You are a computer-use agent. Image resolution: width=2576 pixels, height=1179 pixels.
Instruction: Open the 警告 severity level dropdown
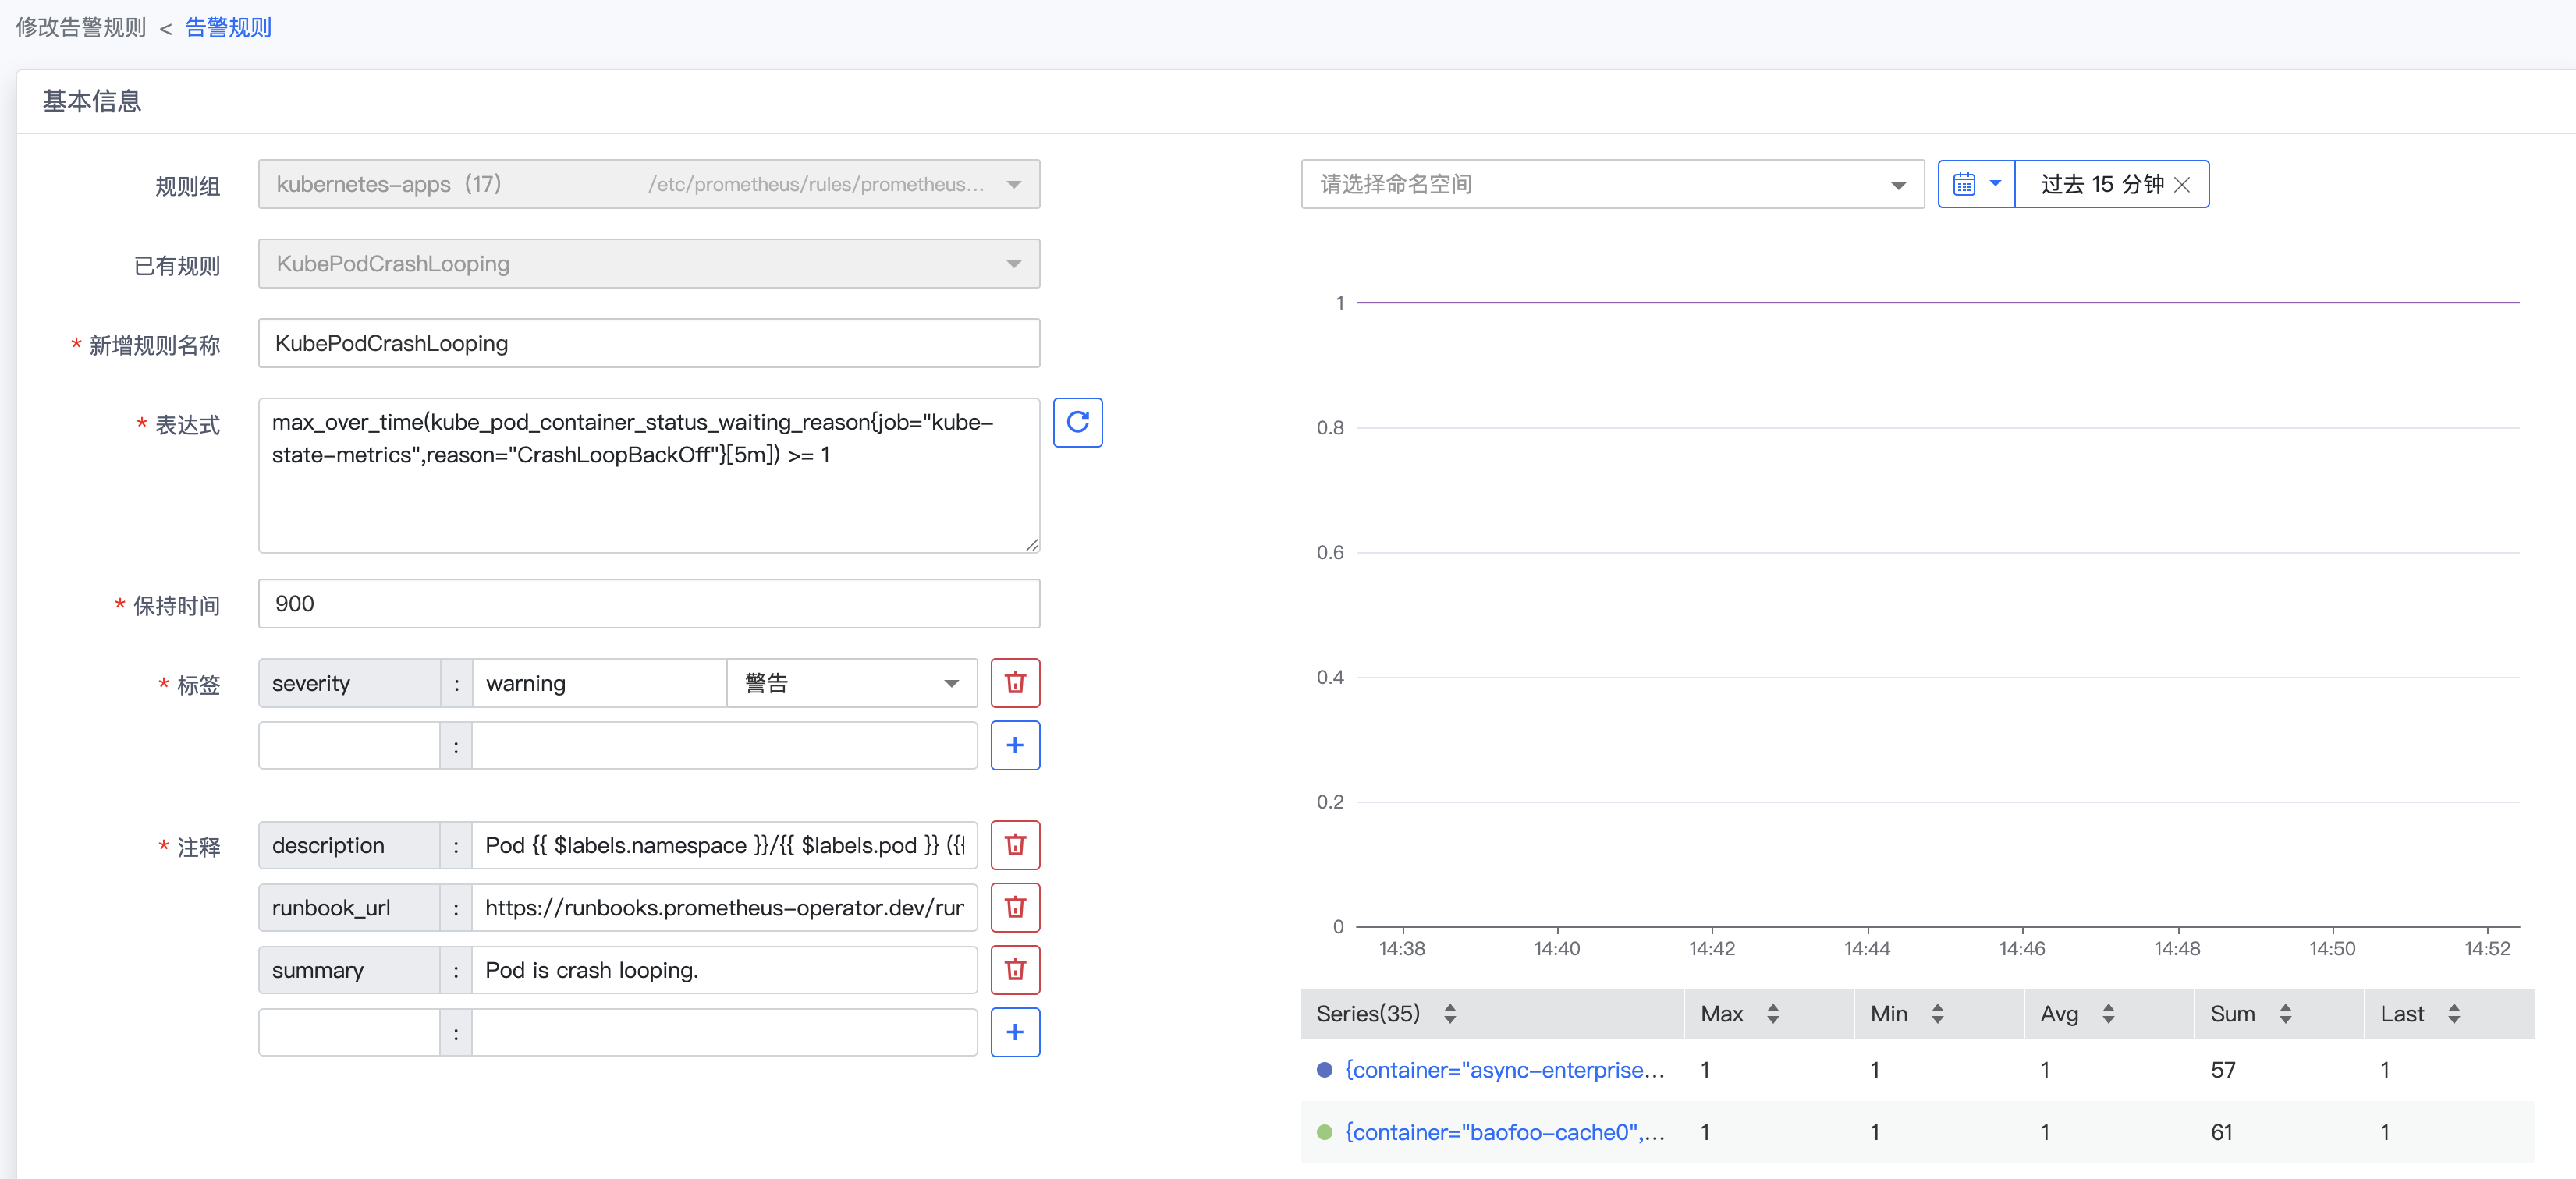852,683
